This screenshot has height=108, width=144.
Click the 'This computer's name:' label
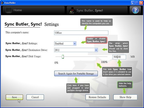(x=17, y=33)
